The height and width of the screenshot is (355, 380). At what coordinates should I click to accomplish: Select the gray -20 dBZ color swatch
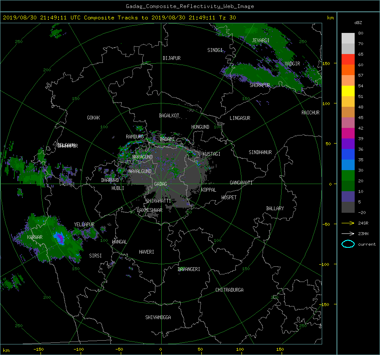348,207
